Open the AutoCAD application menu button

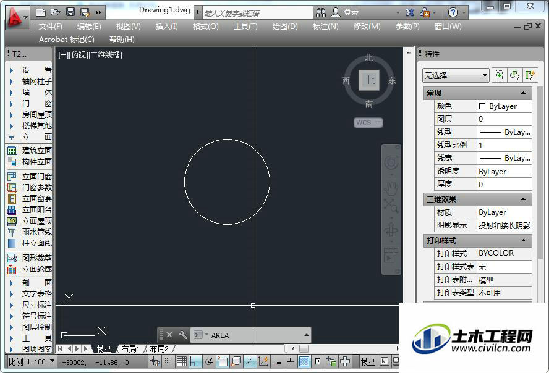pyautogui.click(x=17, y=17)
